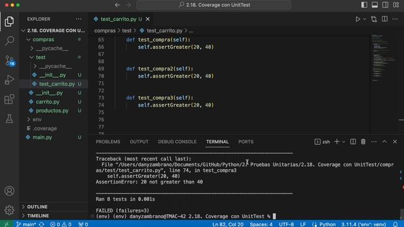Open Source Control view with 16 badge

tap(10, 61)
